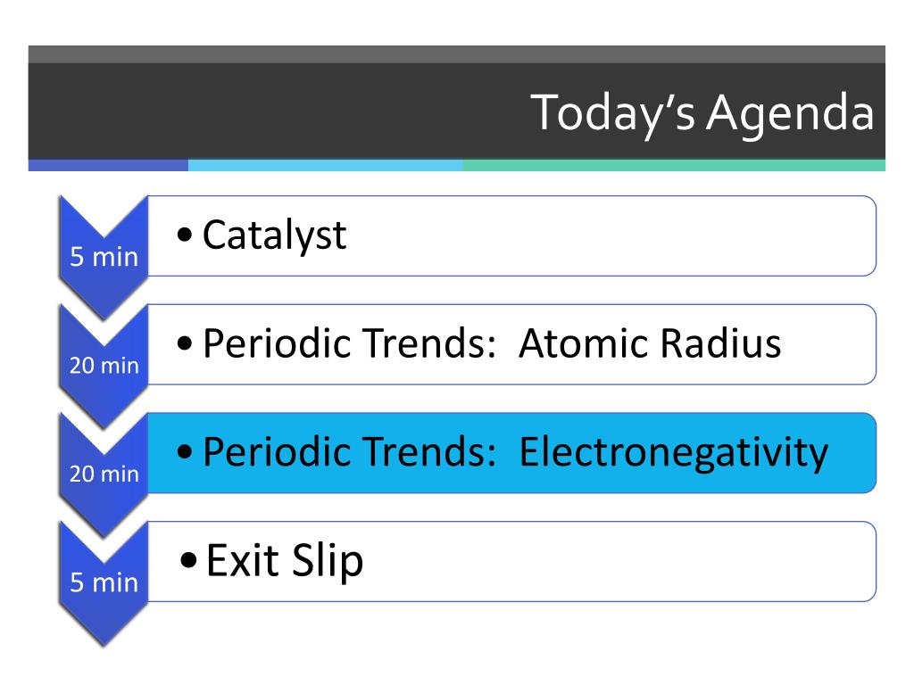Click the bullet point before Exit Slip

click(188, 561)
